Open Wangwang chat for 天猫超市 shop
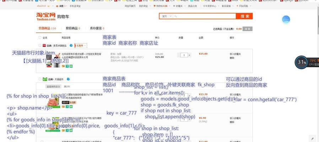 pos(68,79)
